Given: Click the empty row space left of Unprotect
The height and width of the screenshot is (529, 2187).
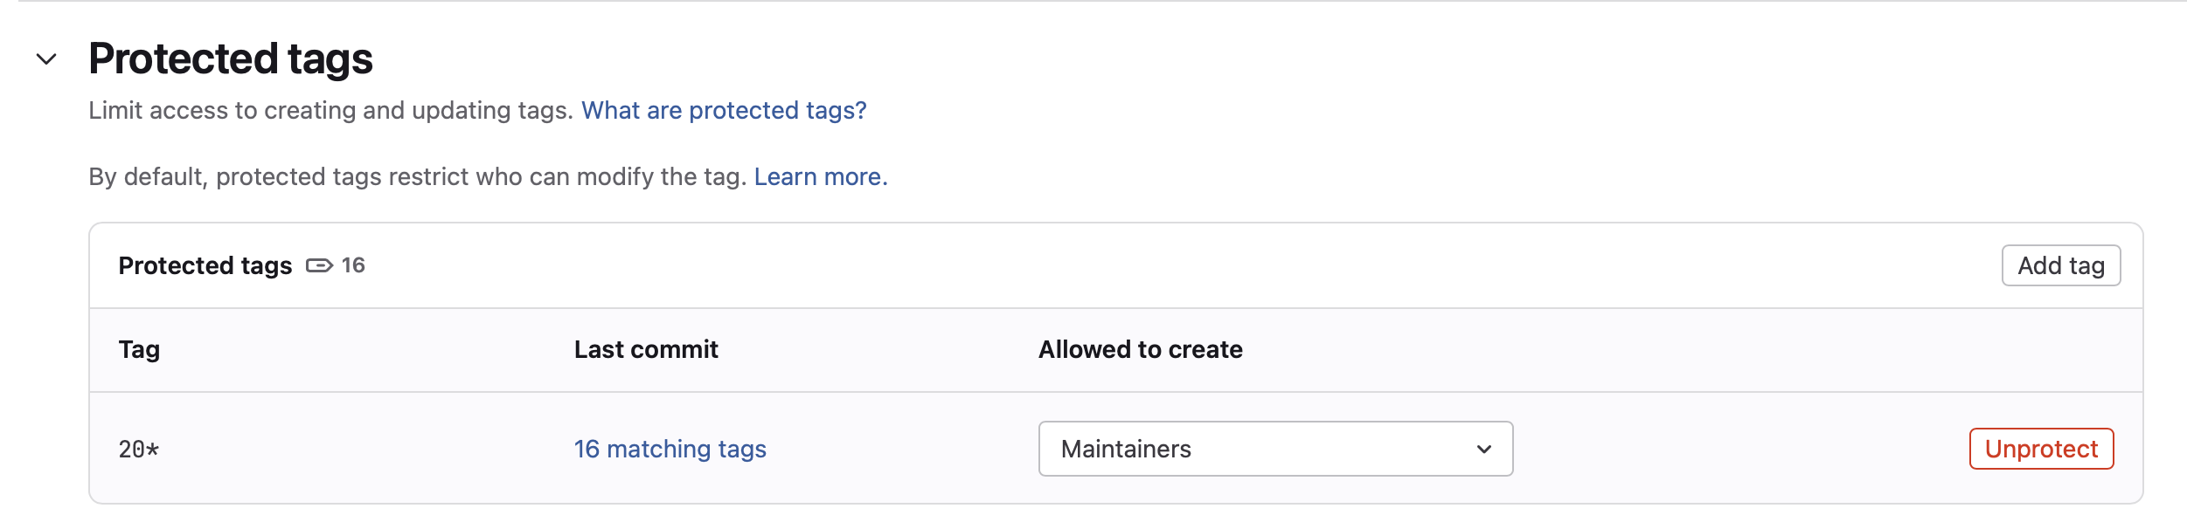Looking at the screenshot, I should point(1739,449).
